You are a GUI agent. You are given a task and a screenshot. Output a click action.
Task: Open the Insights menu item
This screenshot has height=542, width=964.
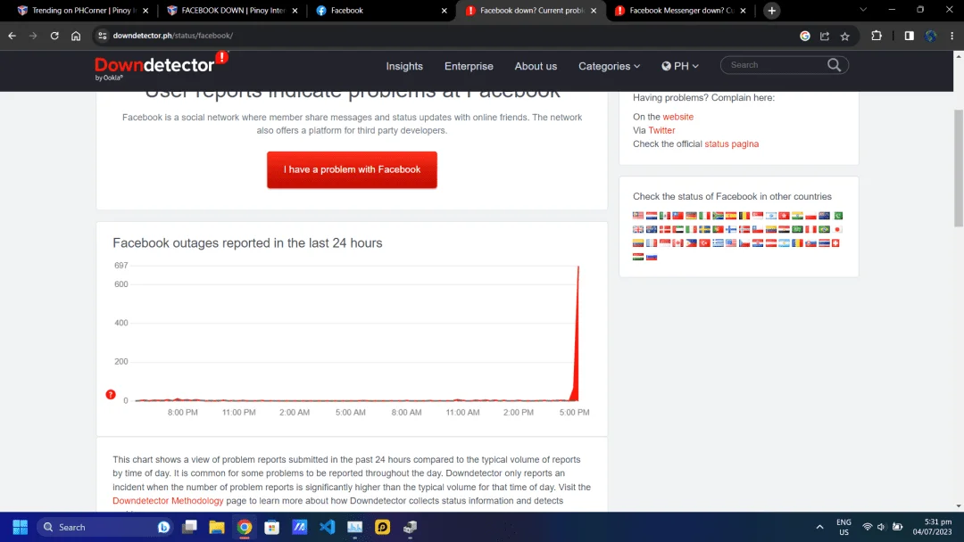pos(404,66)
